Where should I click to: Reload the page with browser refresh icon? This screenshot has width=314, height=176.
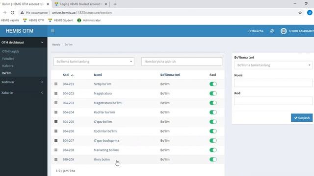point(12,13)
